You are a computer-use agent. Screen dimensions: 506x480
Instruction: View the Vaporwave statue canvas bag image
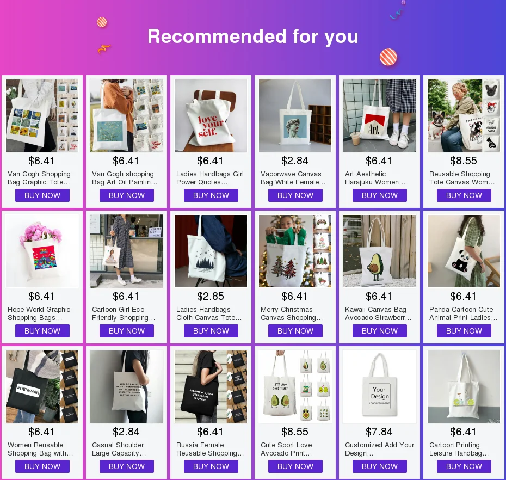[295, 115]
